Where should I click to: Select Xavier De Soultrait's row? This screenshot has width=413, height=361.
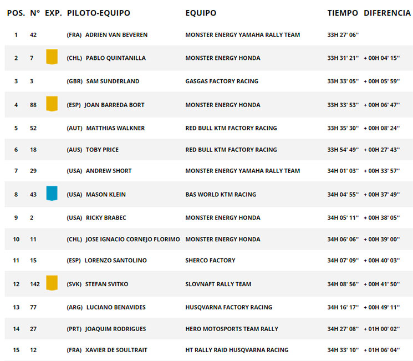[x=209, y=350]
